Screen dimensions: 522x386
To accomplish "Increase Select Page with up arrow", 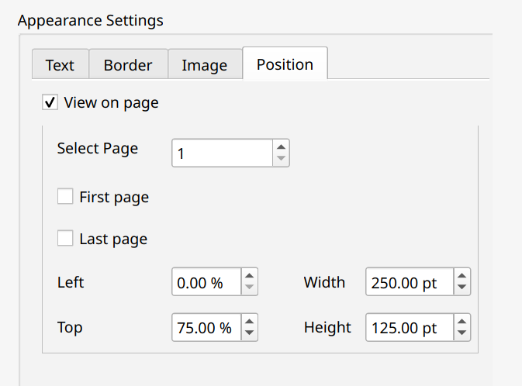I will [282, 146].
